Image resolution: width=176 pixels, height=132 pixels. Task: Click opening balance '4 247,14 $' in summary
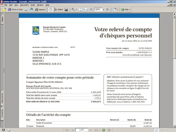coord(96,92)
